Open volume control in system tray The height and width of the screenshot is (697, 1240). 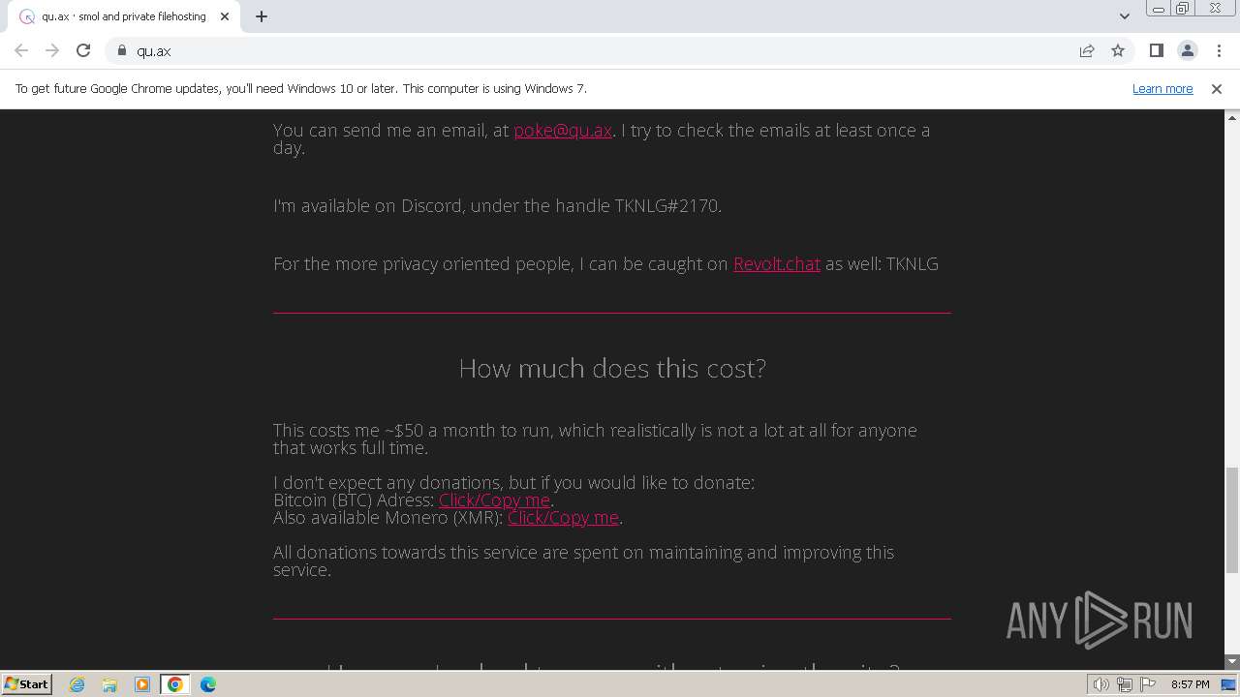click(1101, 684)
